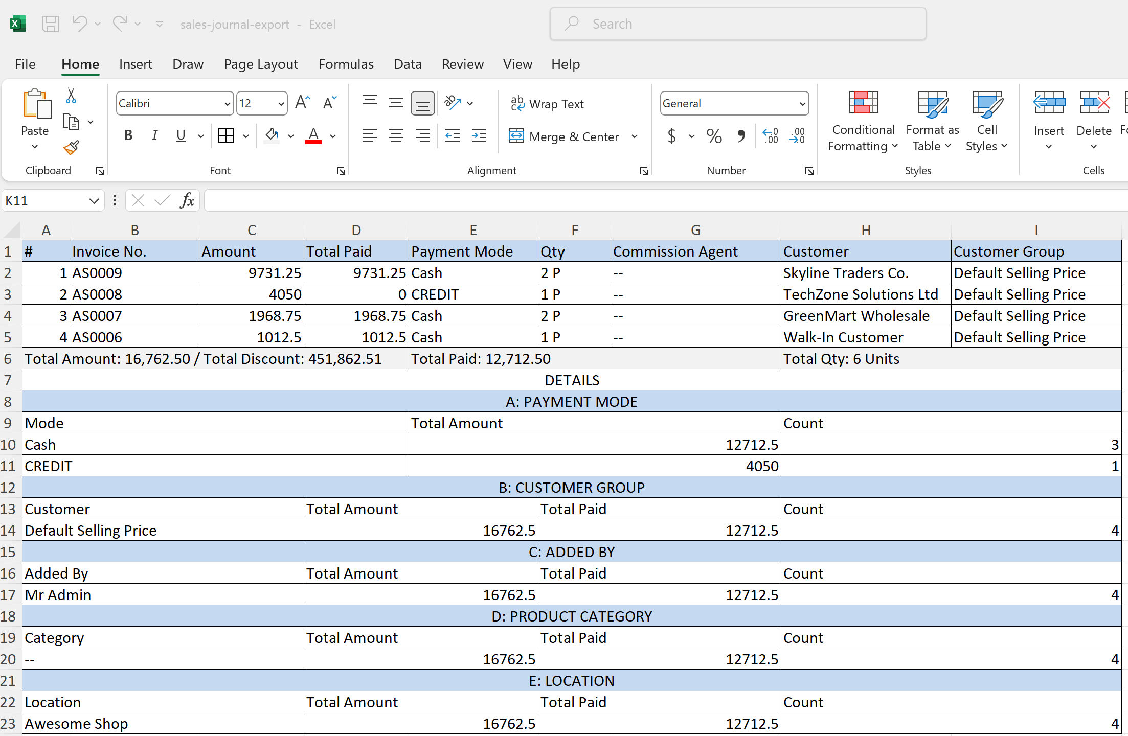Switch to the Formulas tab
This screenshot has width=1128, height=736.
point(346,64)
